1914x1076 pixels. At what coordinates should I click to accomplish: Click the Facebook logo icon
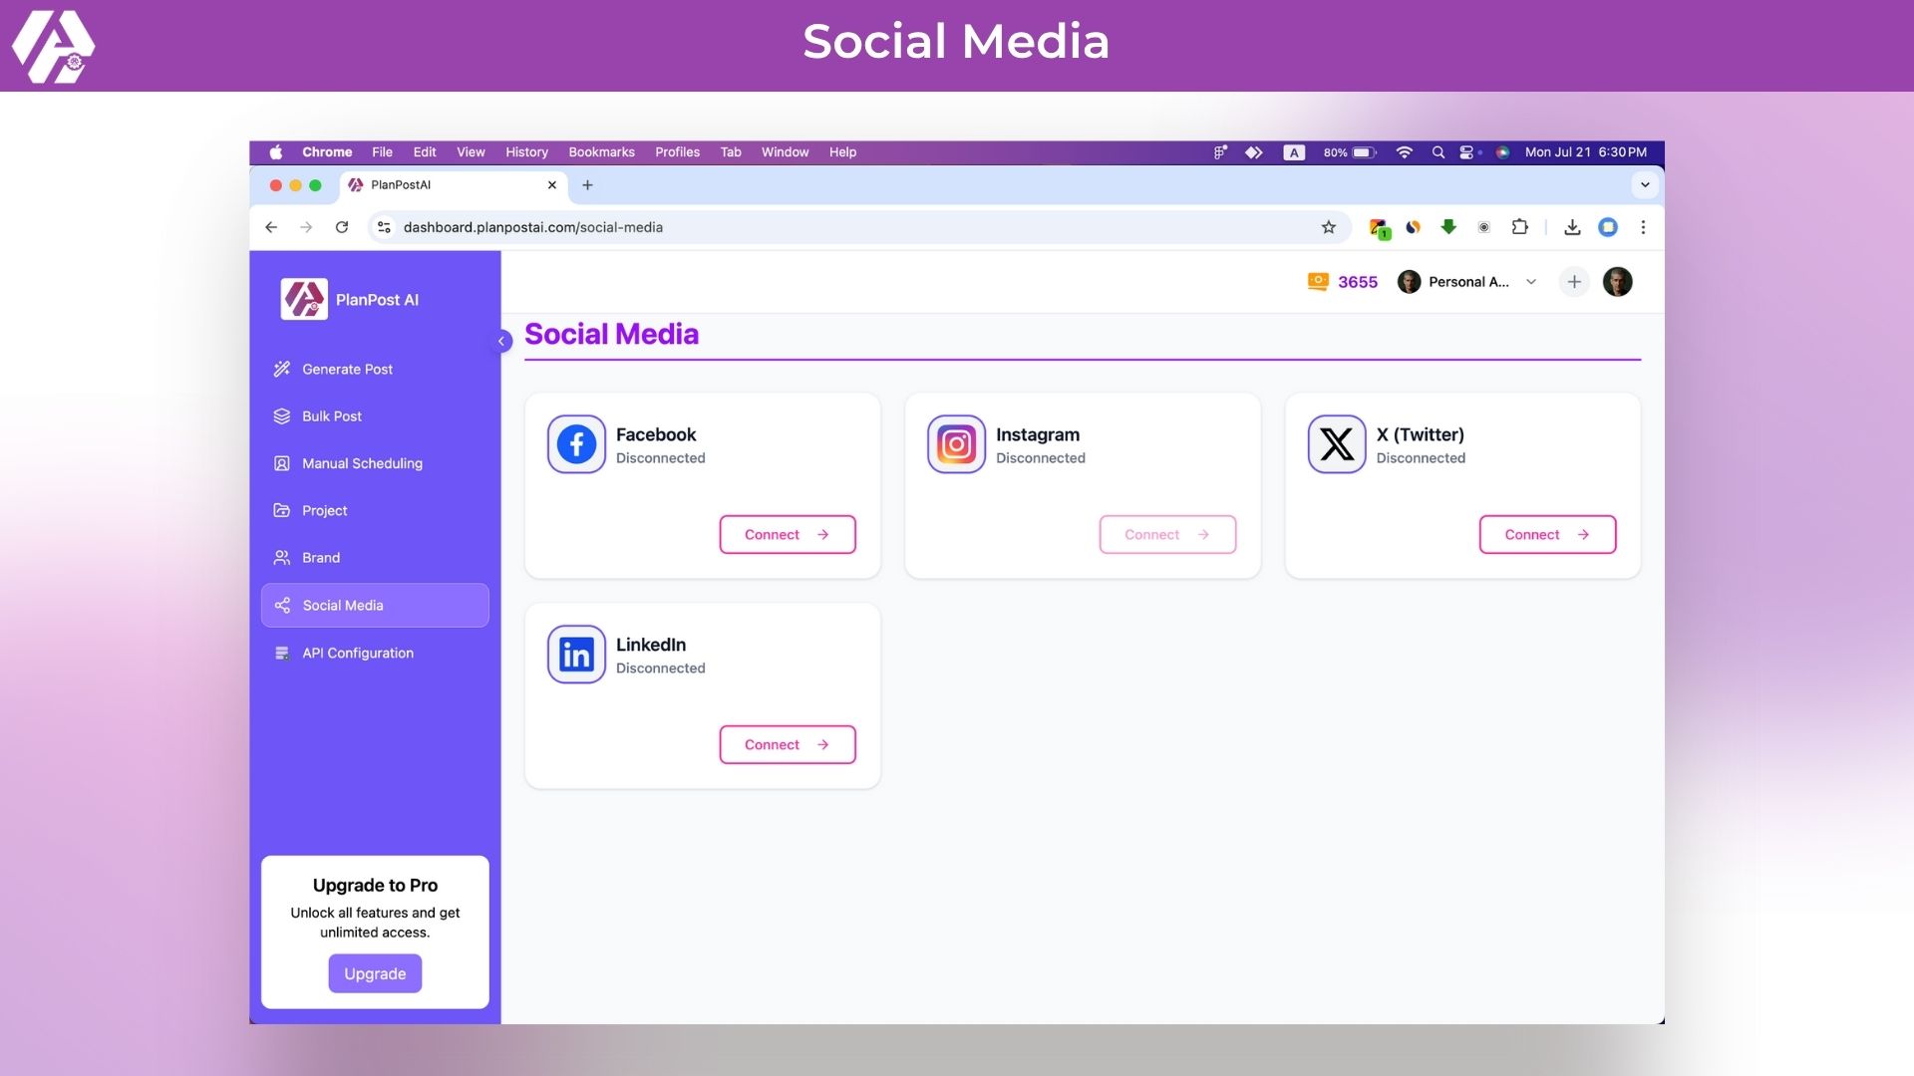click(576, 444)
